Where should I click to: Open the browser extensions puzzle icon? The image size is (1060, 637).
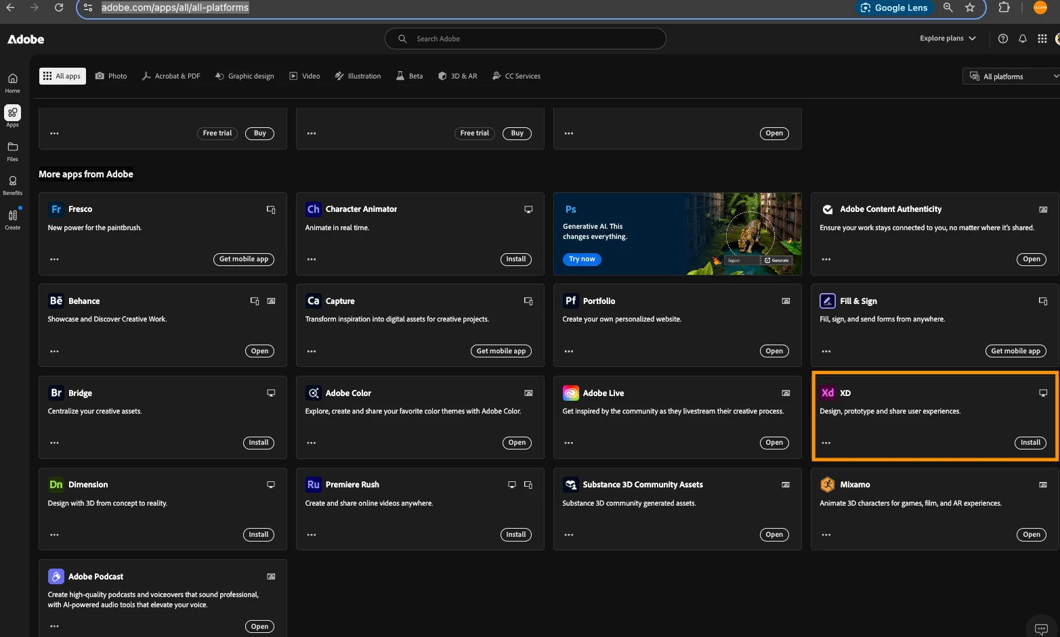pos(1004,7)
